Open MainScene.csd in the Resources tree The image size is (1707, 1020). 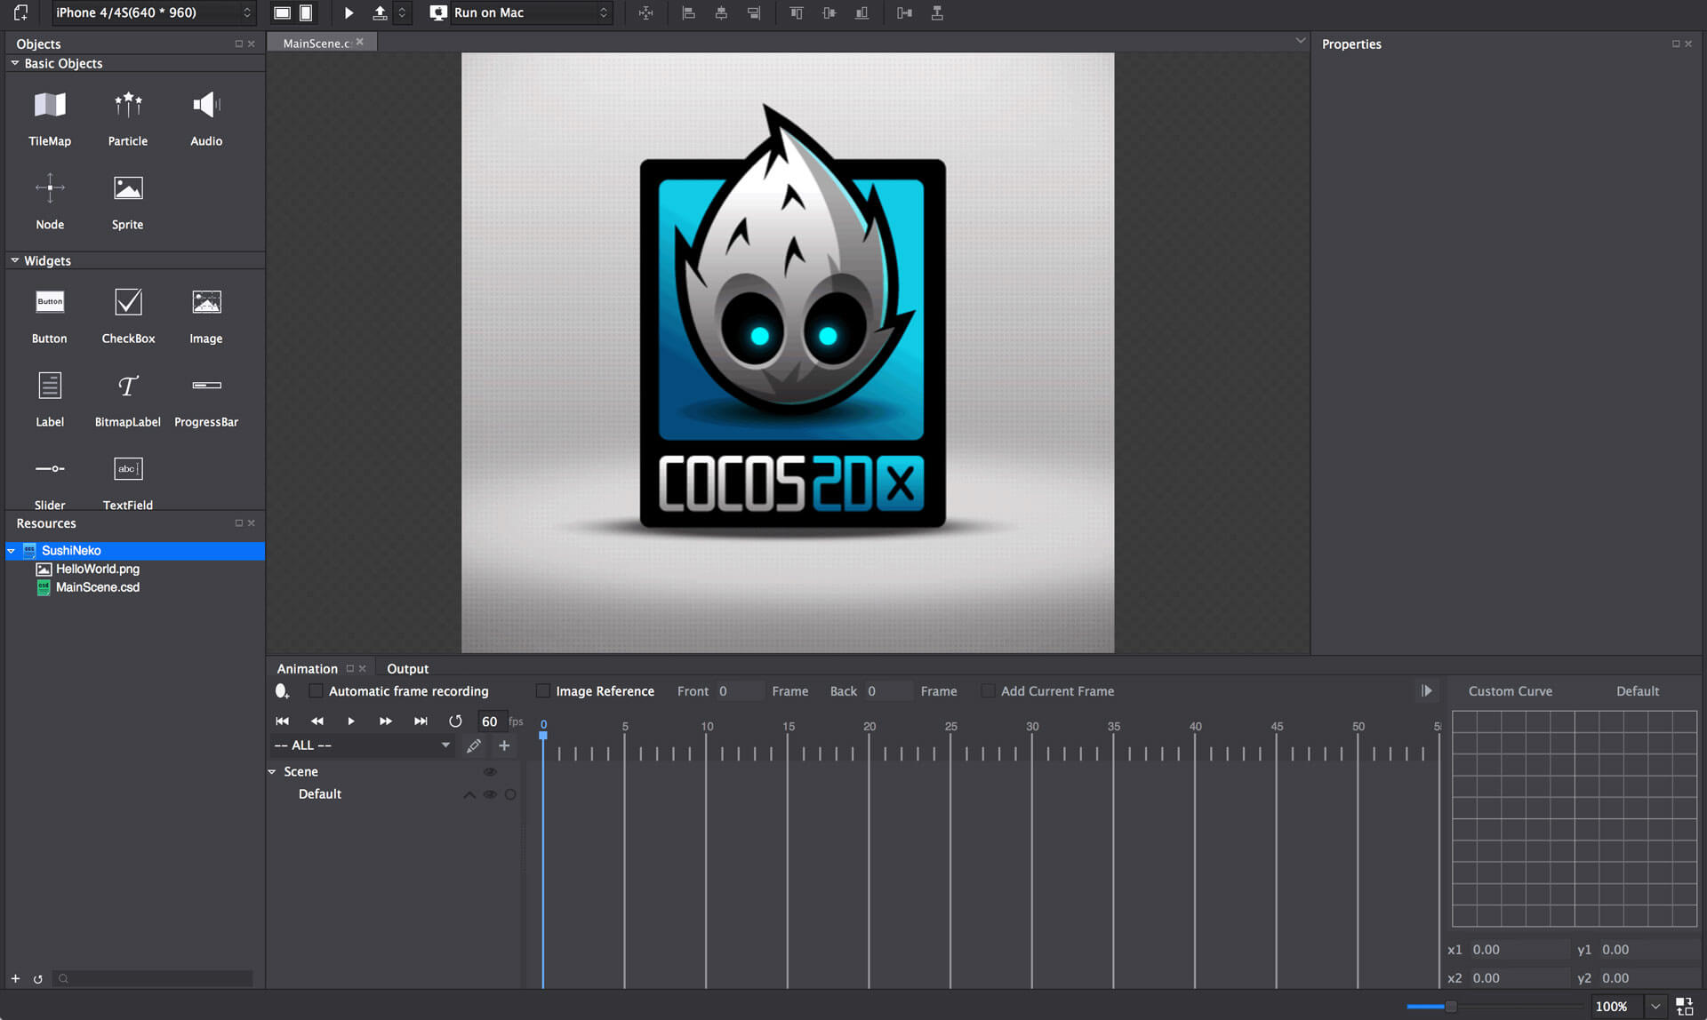tap(97, 587)
